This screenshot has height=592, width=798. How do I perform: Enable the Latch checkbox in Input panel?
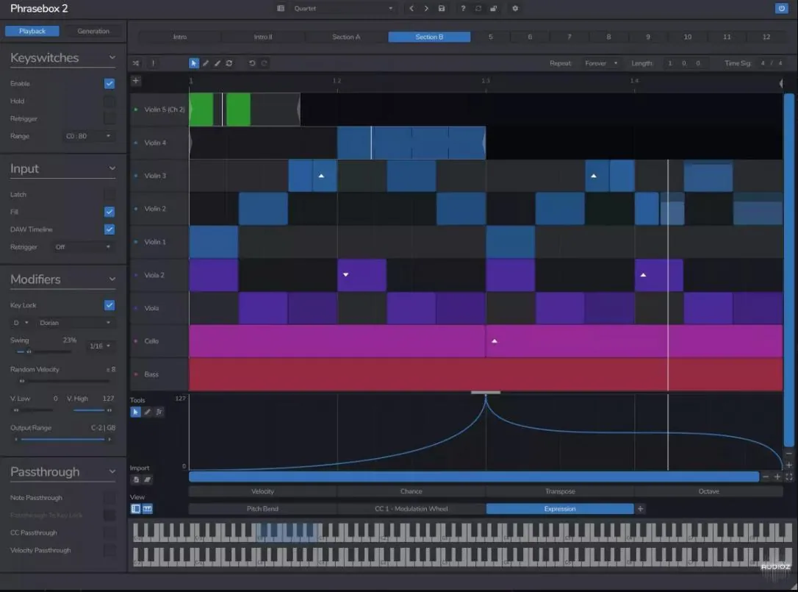coord(109,193)
